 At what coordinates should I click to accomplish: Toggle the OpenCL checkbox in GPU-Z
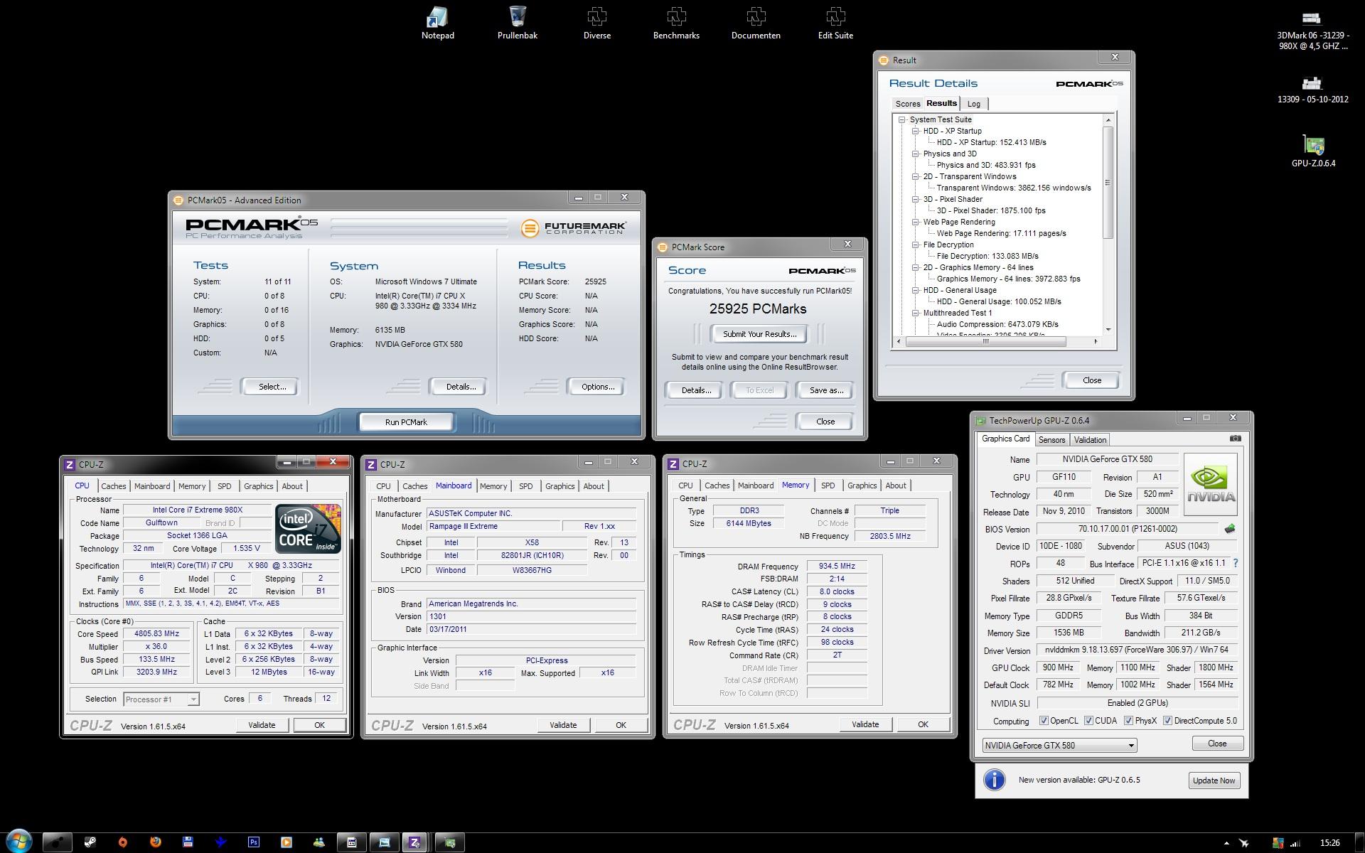[x=1044, y=721]
